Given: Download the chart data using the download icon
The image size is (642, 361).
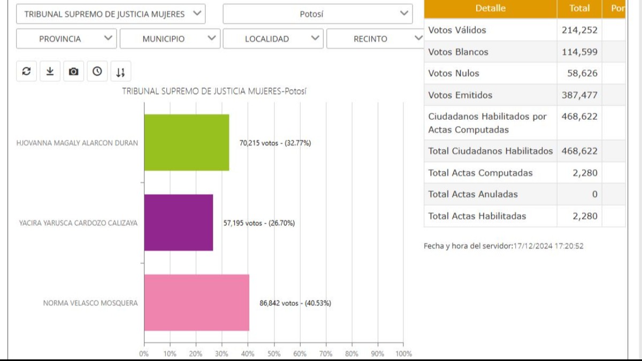Looking at the screenshot, I should (50, 71).
